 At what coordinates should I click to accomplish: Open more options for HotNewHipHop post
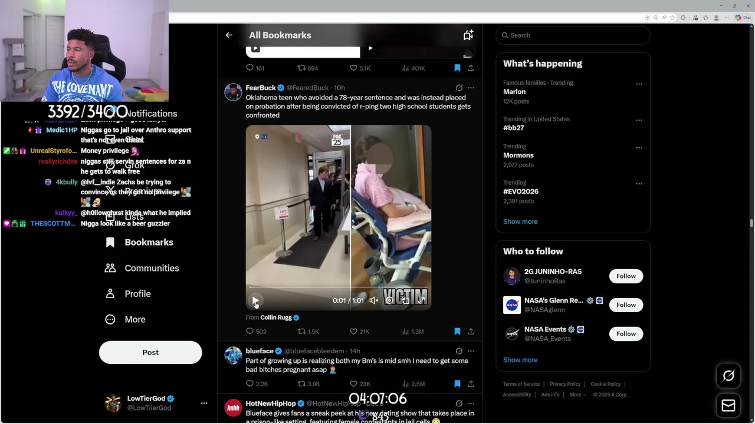point(471,403)
